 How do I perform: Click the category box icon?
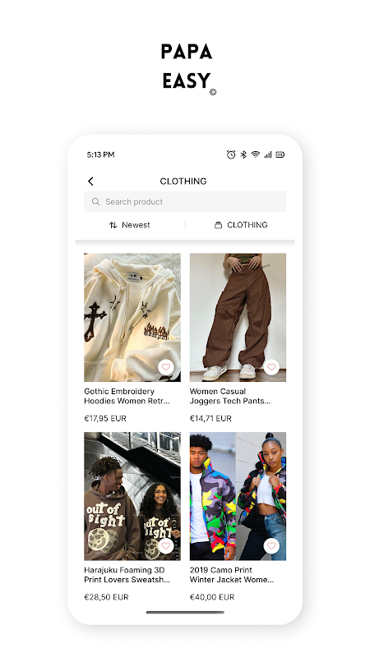pos(218,225)
